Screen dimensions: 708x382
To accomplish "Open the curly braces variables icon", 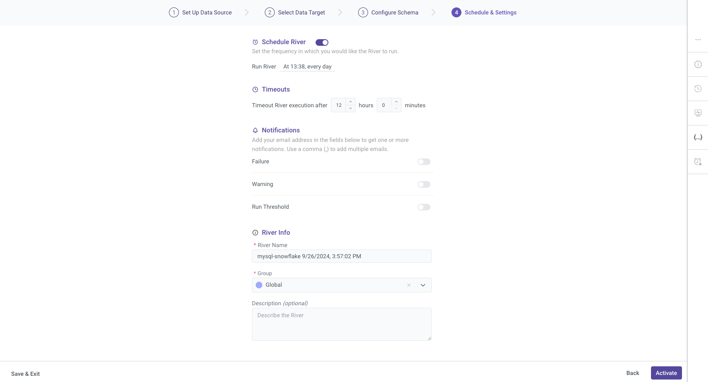I will click(x=698, y=137).
